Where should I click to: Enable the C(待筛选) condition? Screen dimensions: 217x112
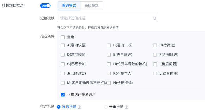(x=155, y=45)
